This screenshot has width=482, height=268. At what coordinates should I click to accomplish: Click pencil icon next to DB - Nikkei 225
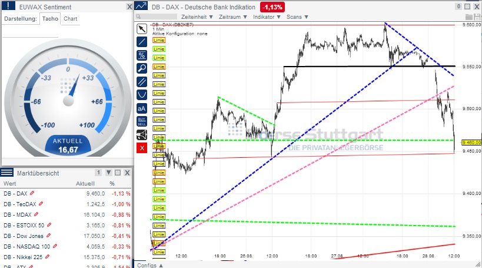click(x=47, y=256)
